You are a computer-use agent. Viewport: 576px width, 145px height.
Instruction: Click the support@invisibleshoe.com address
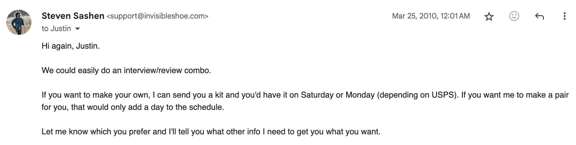click(x=158, y=16)
